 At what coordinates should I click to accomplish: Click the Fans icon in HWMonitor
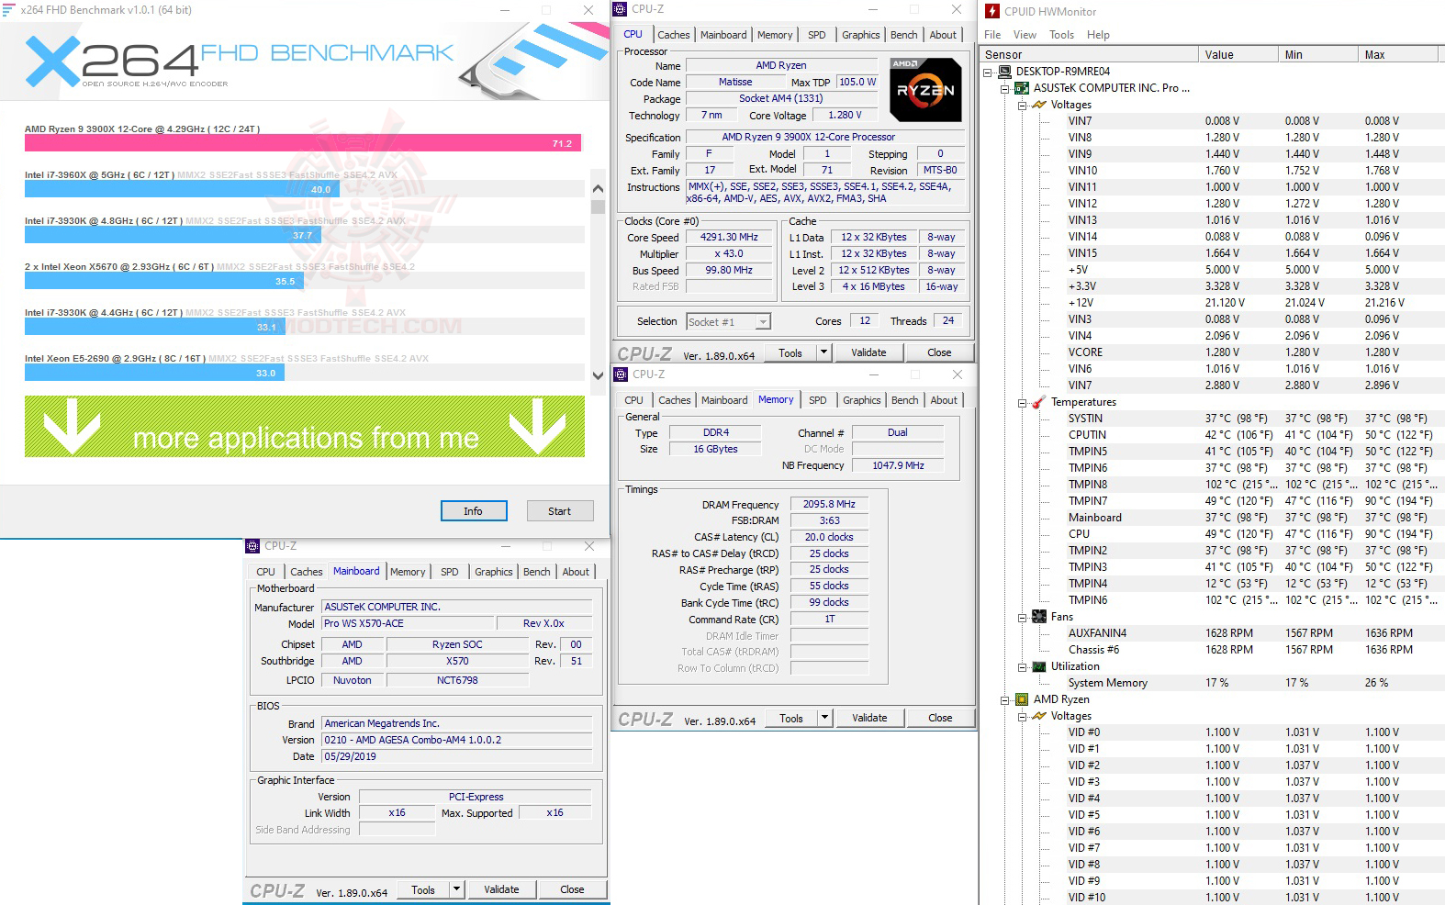1039,617
